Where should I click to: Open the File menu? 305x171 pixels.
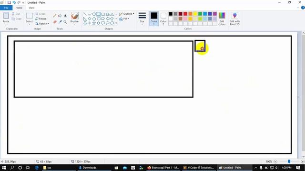point(6,8)
